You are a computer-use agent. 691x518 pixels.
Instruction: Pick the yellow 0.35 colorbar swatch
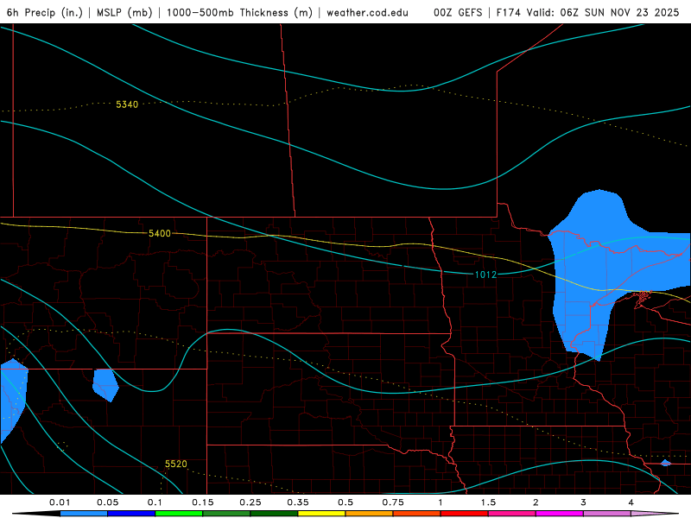[x=321, y=514]
